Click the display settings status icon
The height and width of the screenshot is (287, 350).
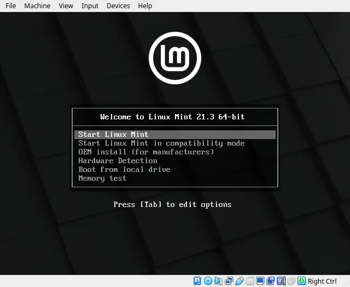(x=260, y=281)
